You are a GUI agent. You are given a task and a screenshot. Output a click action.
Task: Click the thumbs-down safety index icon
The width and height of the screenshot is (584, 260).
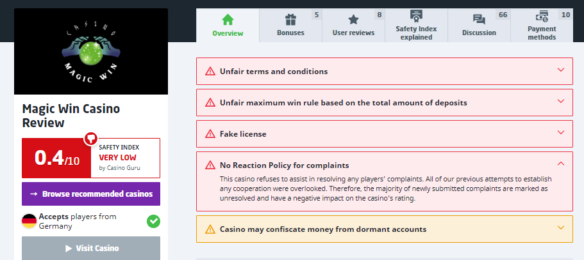[90, 138]
